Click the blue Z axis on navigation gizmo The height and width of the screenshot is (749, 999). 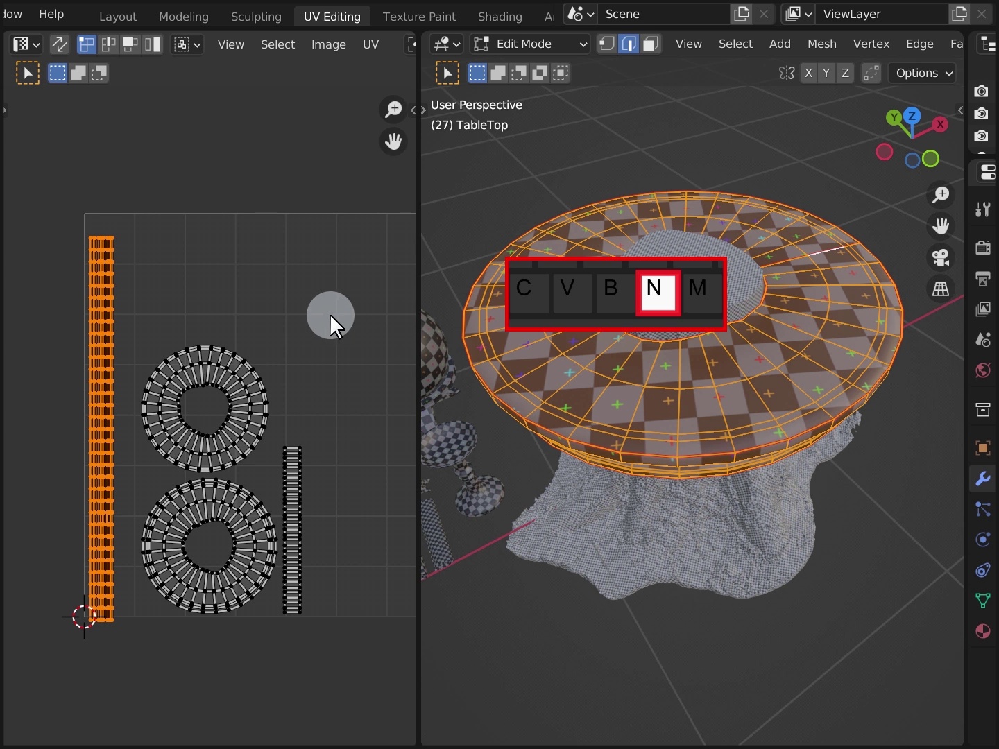click(913, 116)
